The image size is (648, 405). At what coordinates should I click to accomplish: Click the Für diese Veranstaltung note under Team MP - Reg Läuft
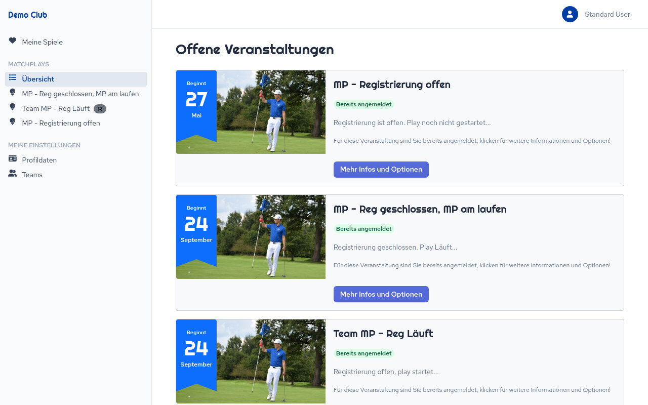click(472, 390)
